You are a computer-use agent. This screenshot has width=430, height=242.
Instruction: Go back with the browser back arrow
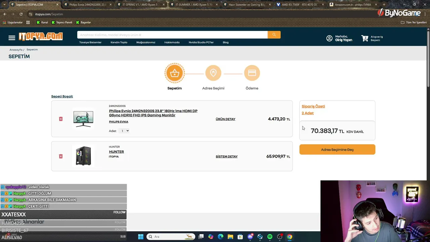coord(5,14)
